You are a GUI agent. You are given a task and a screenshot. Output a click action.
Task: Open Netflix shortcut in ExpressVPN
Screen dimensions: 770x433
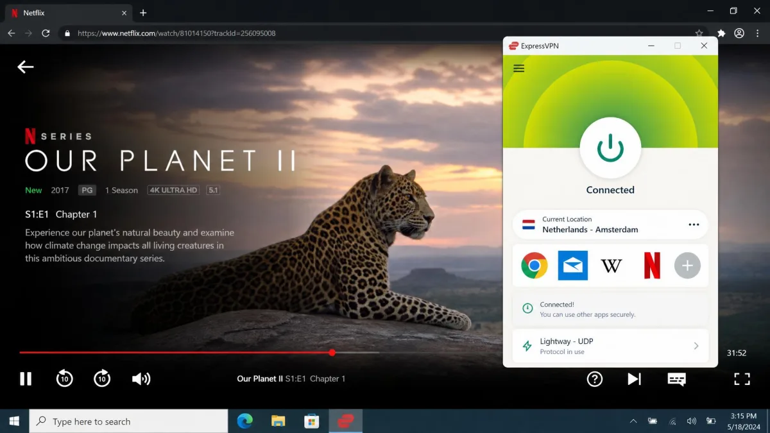(x=652, y=266)
